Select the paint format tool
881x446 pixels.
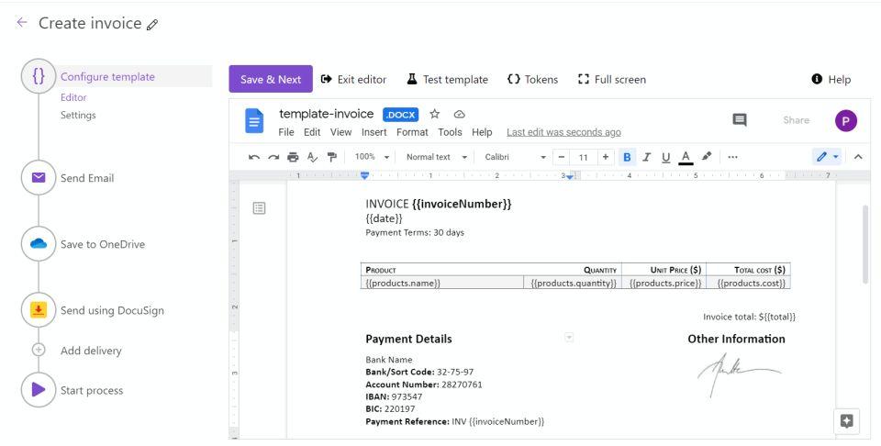click(332, 157)
